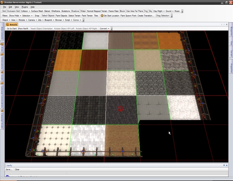Click the red target marker in viewport
This screenshot has height=181, width=233.
(120, 108)
